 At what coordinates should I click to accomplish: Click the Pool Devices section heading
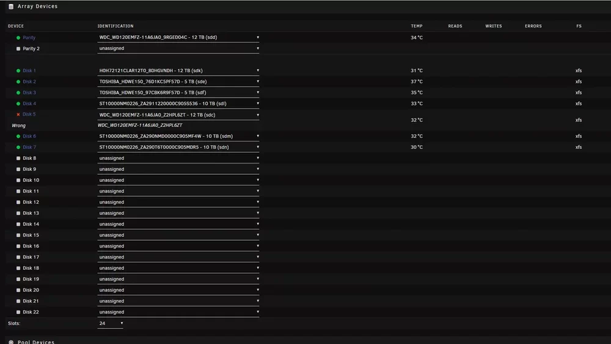36,342
